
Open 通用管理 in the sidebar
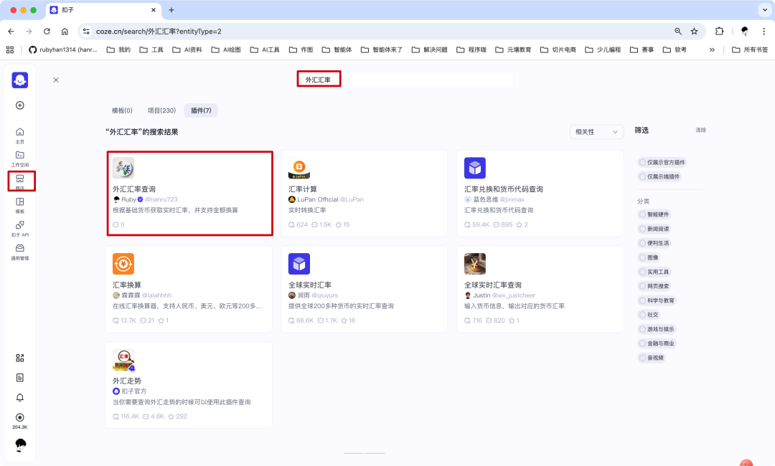click(20, 252)
